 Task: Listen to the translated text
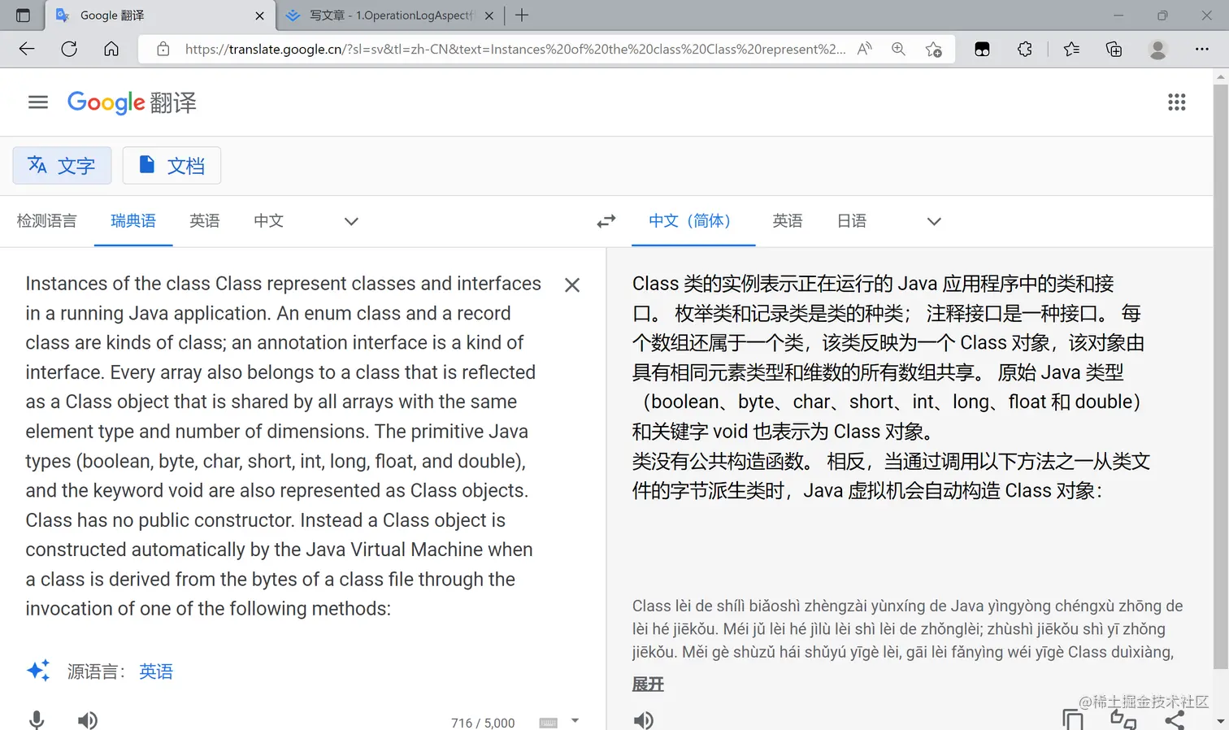643,720
